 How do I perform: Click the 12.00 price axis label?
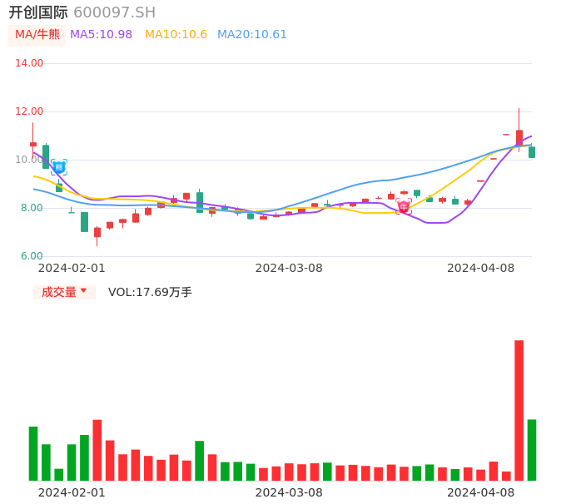(x=29, y=111)
